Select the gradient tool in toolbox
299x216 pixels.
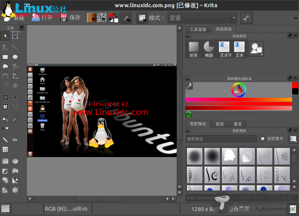click(x=5, y=128)
